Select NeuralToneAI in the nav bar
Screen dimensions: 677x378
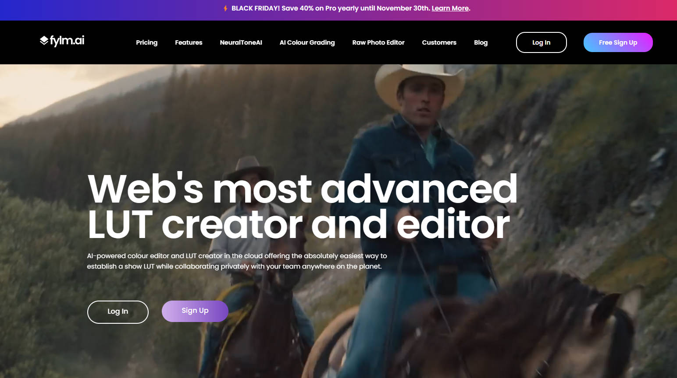click(241, 42)
